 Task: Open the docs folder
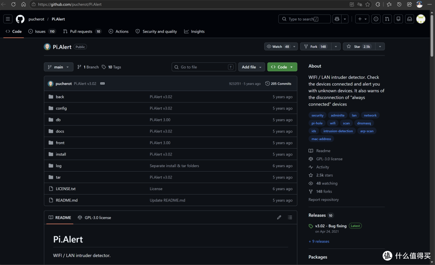(x=60, y=131)
